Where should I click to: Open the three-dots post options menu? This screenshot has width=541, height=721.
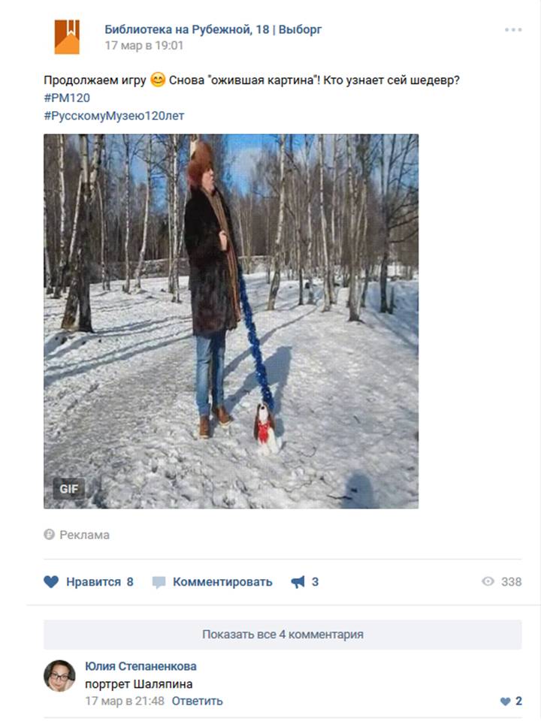click(x=513, y=30)
